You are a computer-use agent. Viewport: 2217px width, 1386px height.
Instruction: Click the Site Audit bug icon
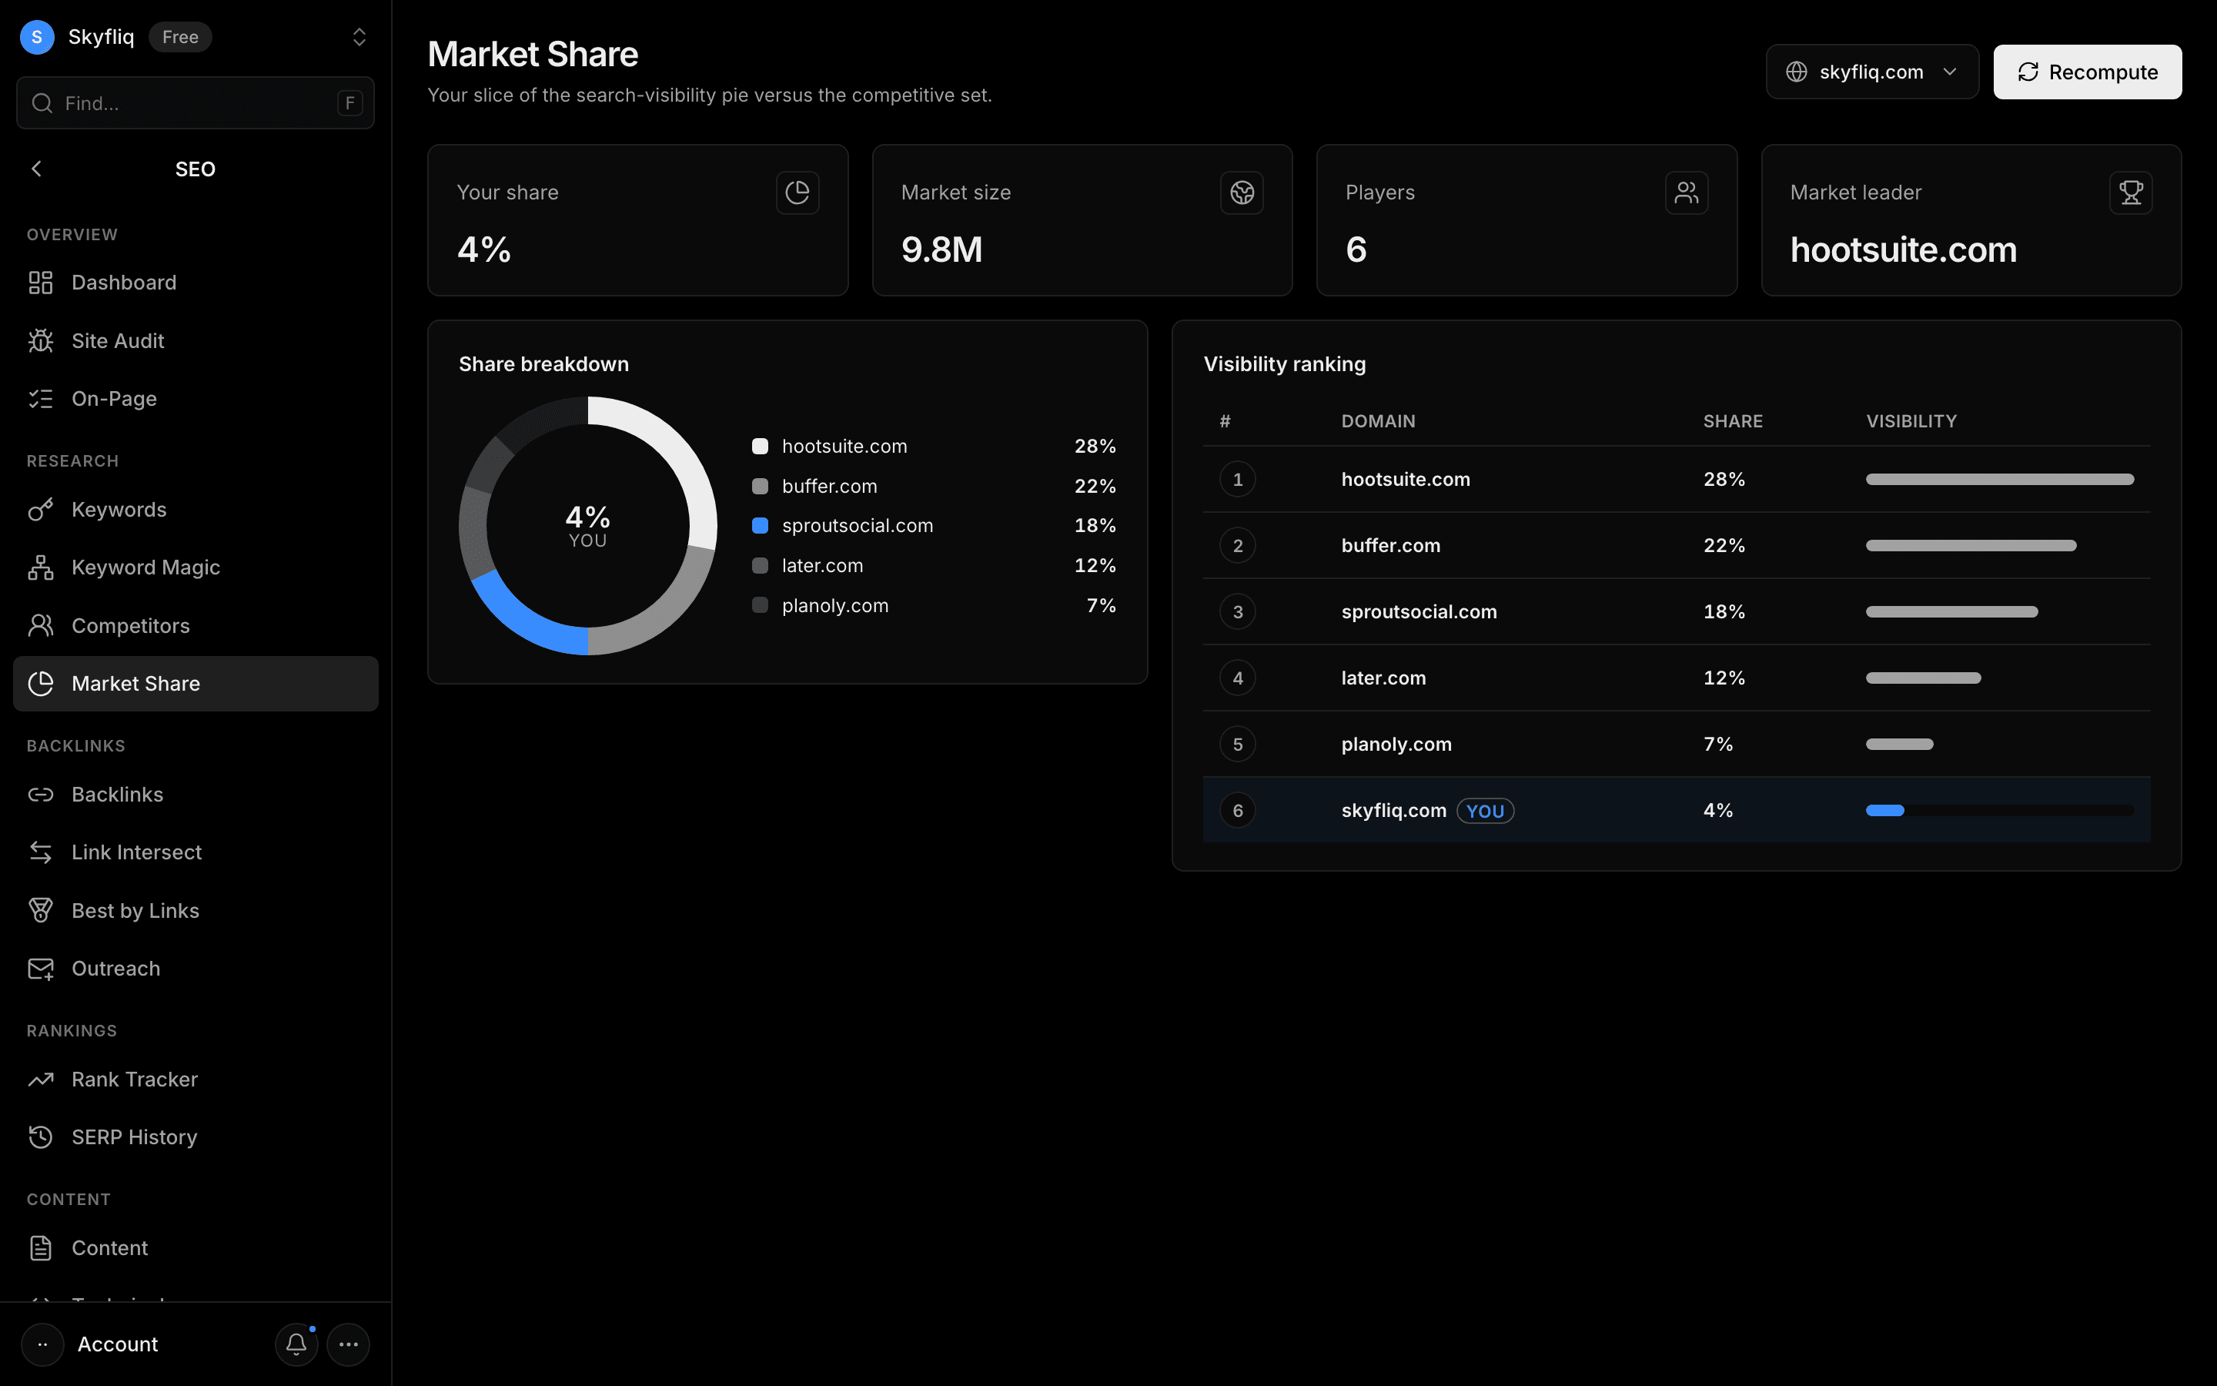40,340
